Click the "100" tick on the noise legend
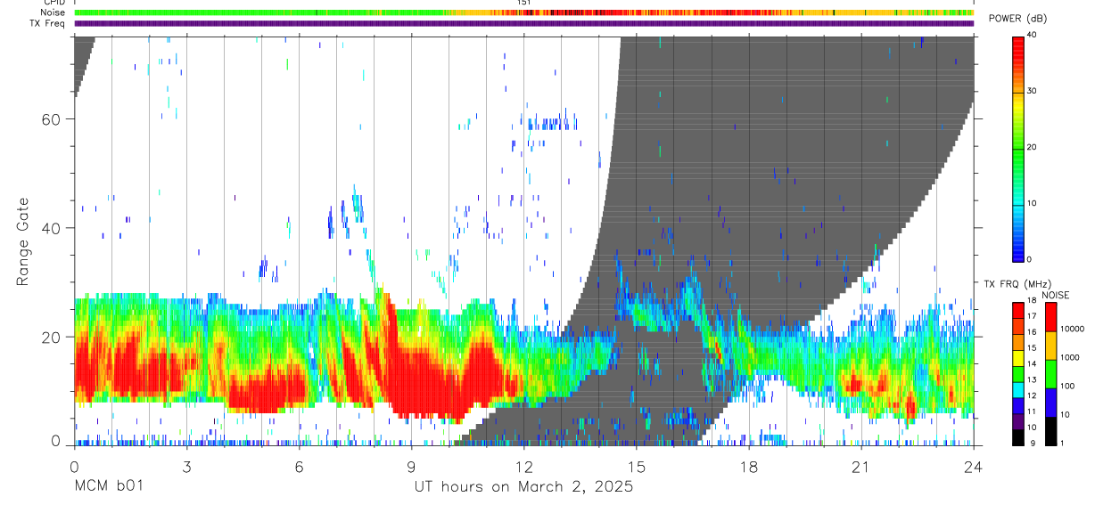The width and height of the screenshot is (1095, 505). tap(1068, 386)
